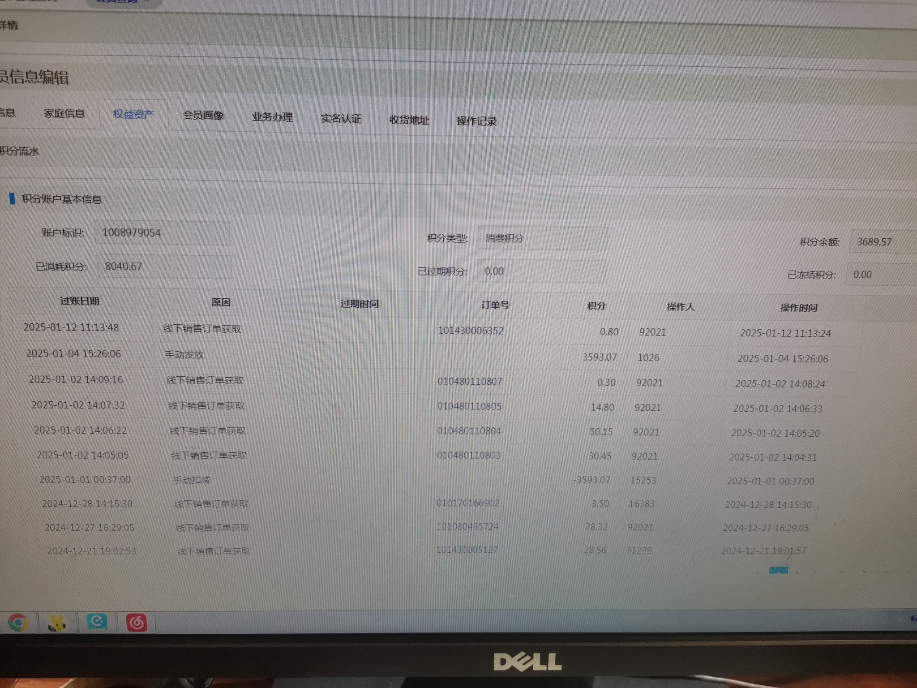This screenshot has width=917, height=688.
Task: Go to the 业务办理 tab
Action: [x=272, y=117]
